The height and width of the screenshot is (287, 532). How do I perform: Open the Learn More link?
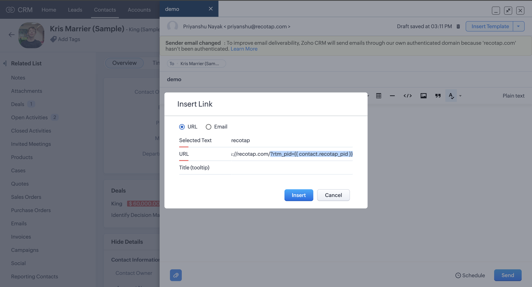(244, 49)
